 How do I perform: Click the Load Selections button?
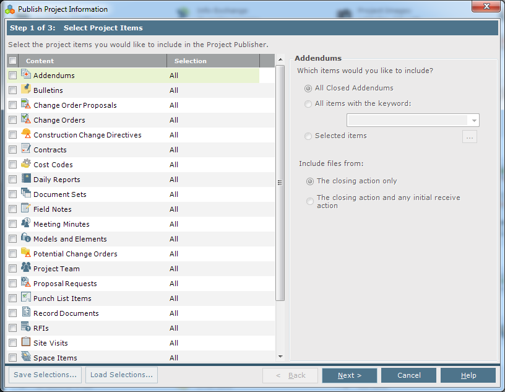(121, 375)
